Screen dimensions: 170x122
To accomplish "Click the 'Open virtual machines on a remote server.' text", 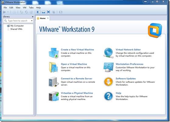I will pos(78,83).
